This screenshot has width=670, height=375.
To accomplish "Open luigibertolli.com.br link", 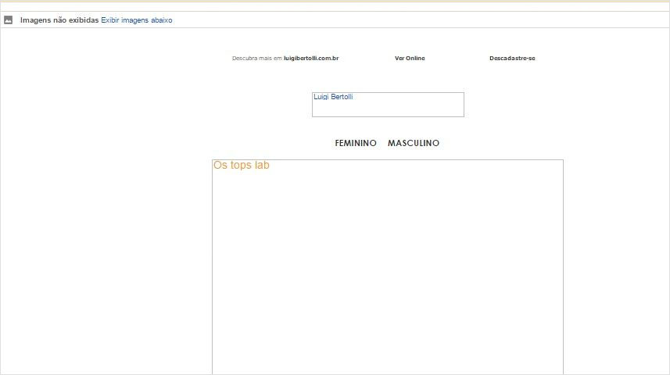I will tap(311, 58).
